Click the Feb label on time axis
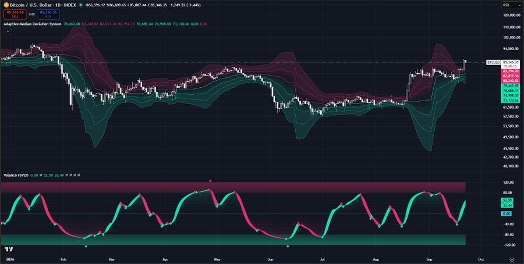The image size is (524, 264). pyautogui.click(x=63, y=259)
